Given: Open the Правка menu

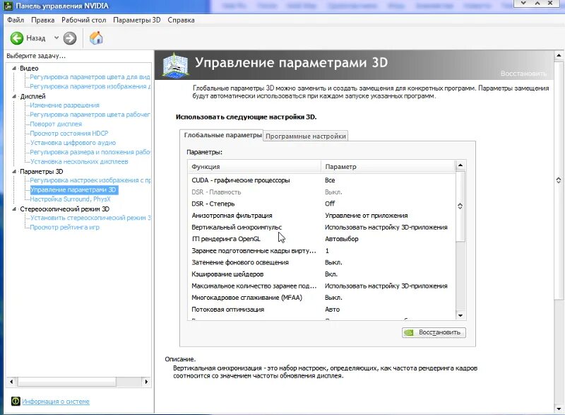Looking at the screenshot, I should tap(42, 20).
